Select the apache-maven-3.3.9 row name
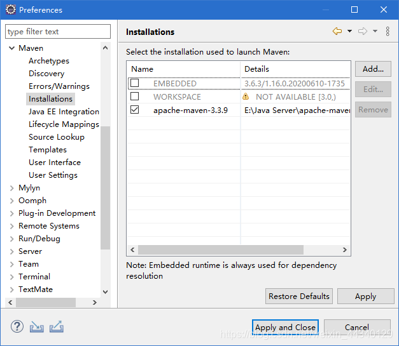Image resolution: width=399 pixels, height=346 pixels. point(190,110)
